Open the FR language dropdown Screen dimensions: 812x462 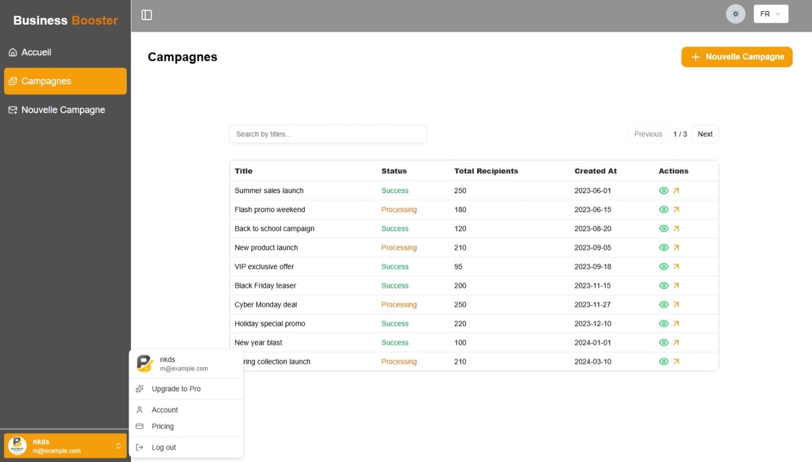(x=771, y=13)
